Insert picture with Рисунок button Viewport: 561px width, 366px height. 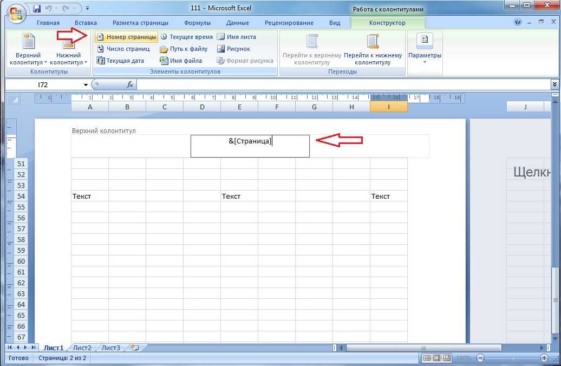234,49
